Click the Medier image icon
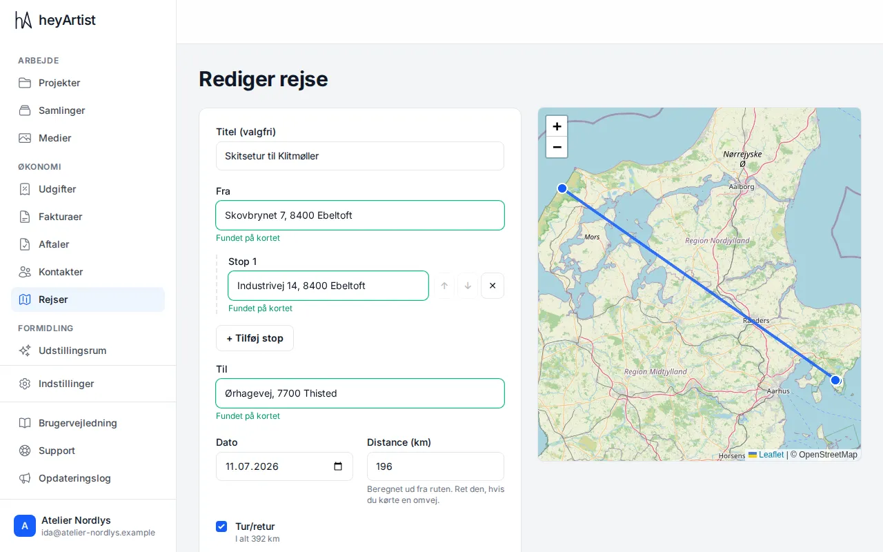This screenshot has height=552, width=883. point(25,138)
